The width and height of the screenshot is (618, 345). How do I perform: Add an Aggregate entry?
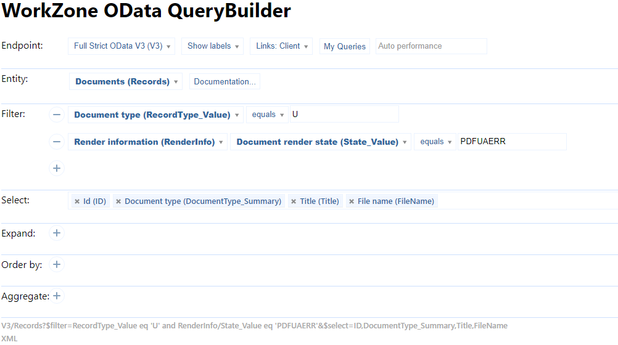[x=57, y=296]
